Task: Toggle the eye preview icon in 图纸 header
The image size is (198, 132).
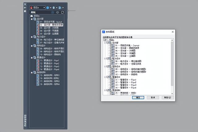Action: tap(58, 12)
